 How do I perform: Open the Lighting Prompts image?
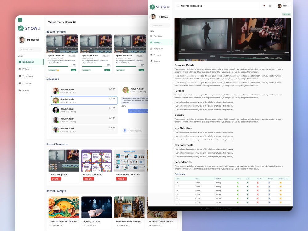(96, 207)
